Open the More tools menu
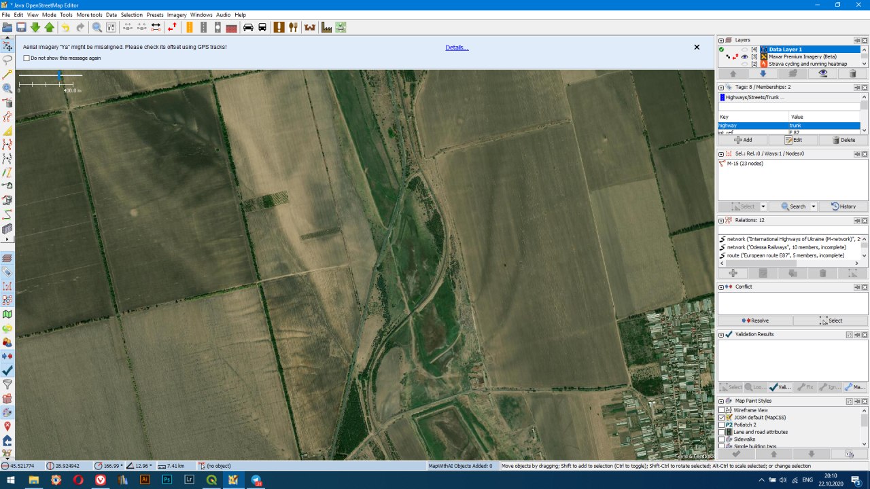The height and width of the screenshot is (489, 870). point(89,14)
